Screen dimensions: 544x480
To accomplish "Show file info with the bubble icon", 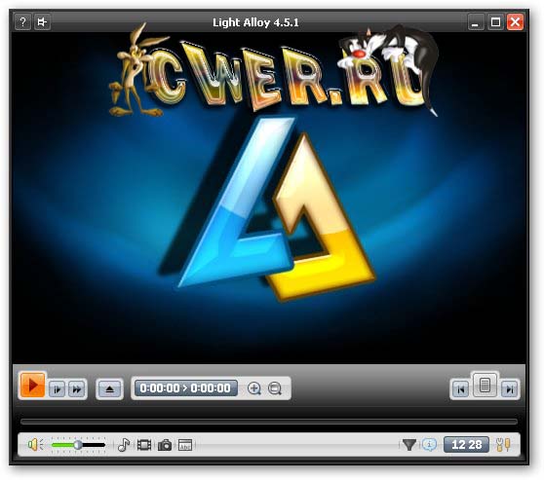I will pos(430,445).
